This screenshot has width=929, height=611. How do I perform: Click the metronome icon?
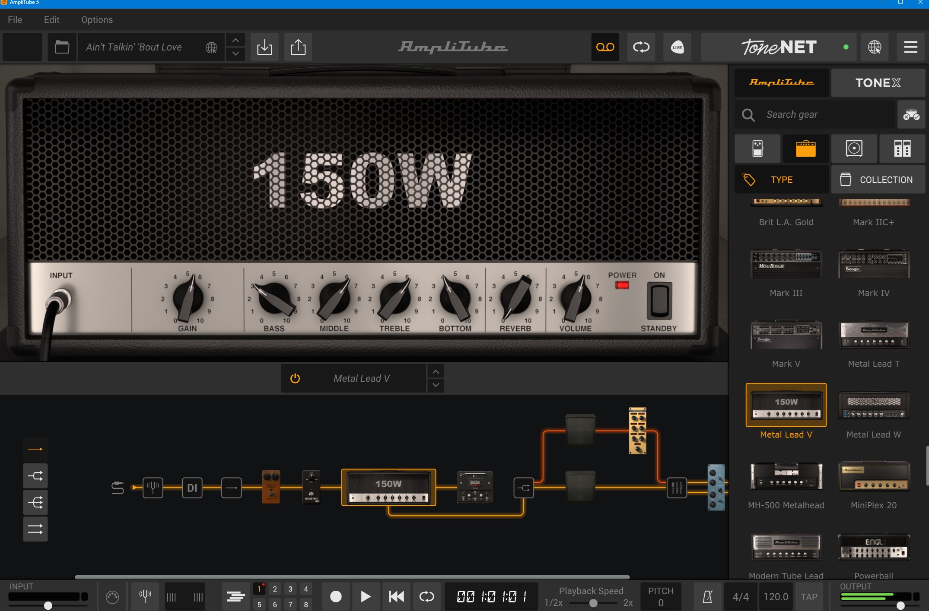(x=707, y=596)
